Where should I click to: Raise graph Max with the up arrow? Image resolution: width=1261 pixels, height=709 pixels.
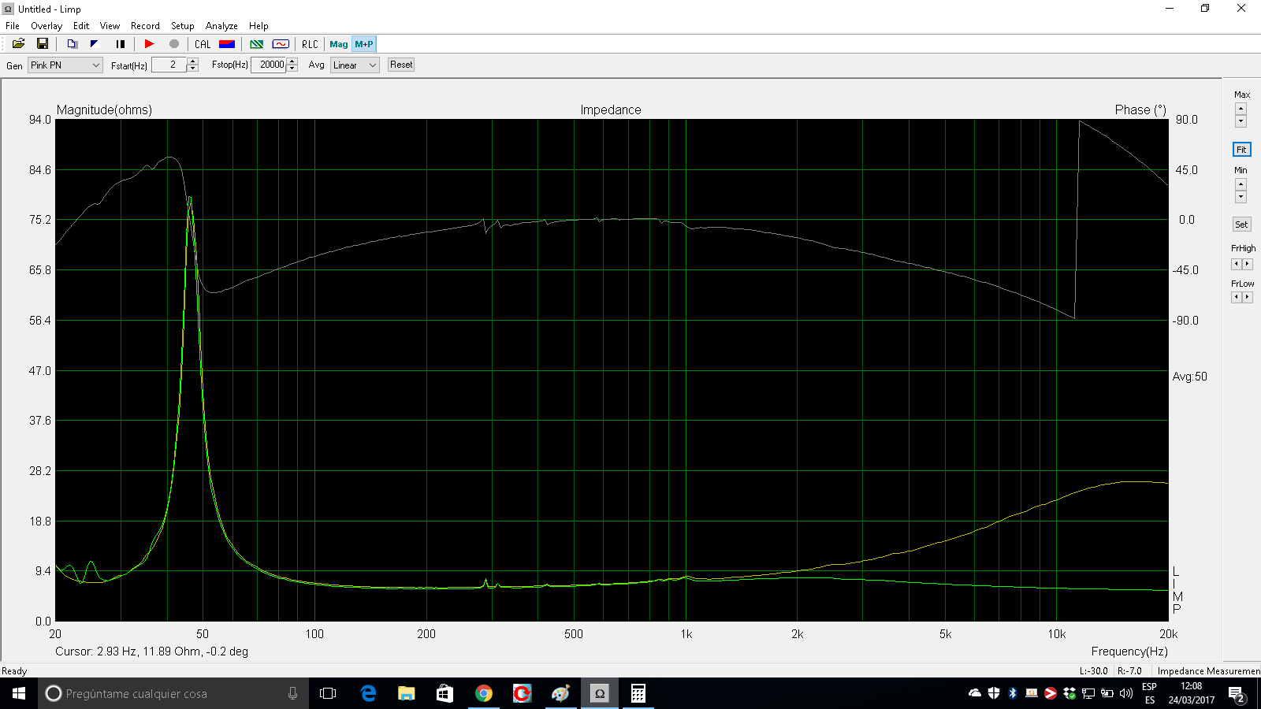[x=1241, y=110]
